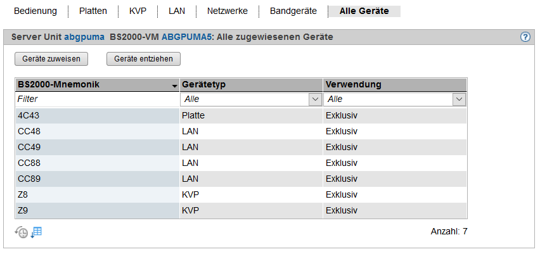
Task: Switch to the Bandgeräte tab
Action: (x=293, y=11)
